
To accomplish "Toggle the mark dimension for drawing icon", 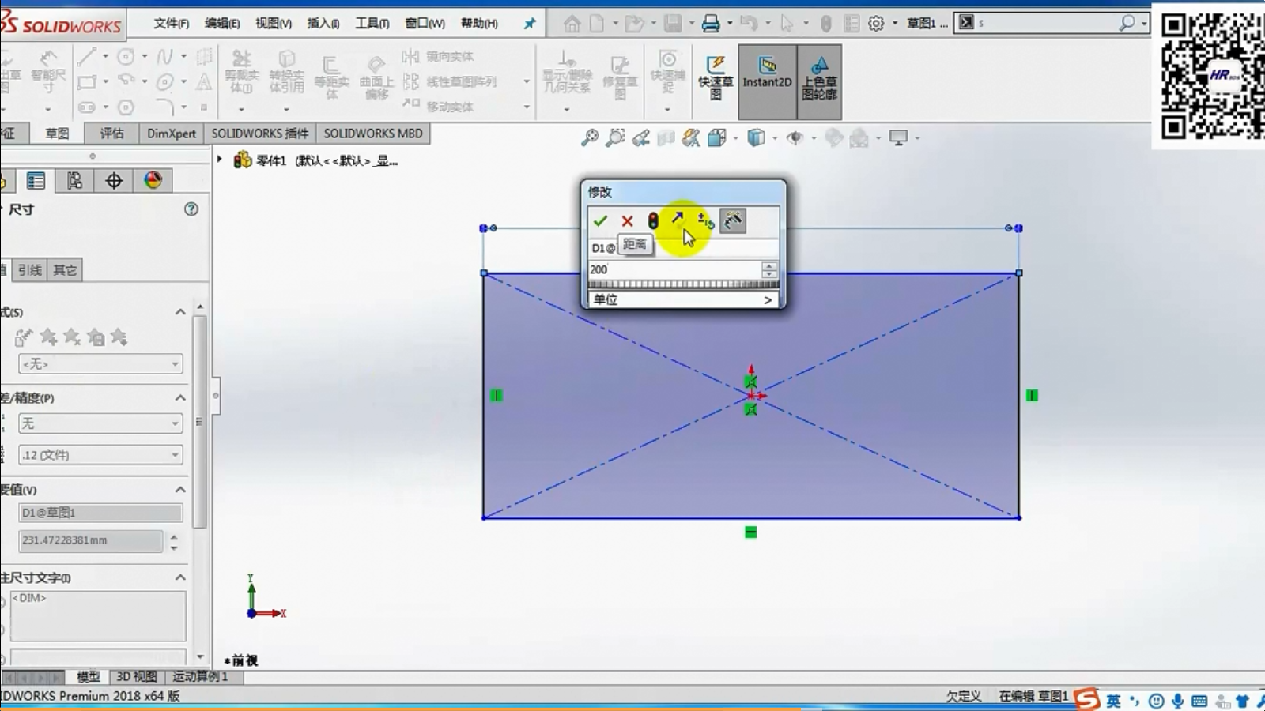I will [733, 221].
